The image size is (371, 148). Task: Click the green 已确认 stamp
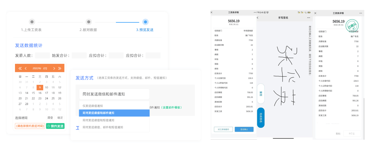tap(353, 26)
